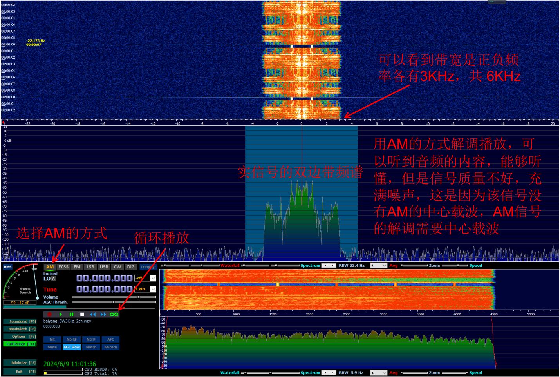The width and height of the screenshot is (560, 377).
Task: Click the Tune frequency digit display
Action: coord(104,289)
